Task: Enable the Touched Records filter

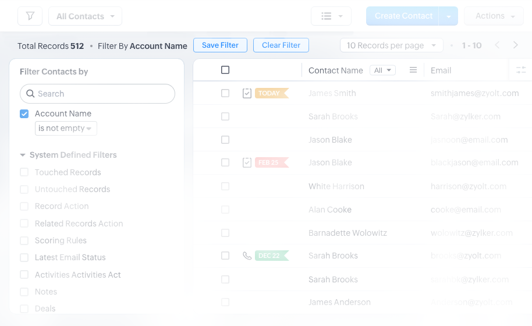Action: 24,172
